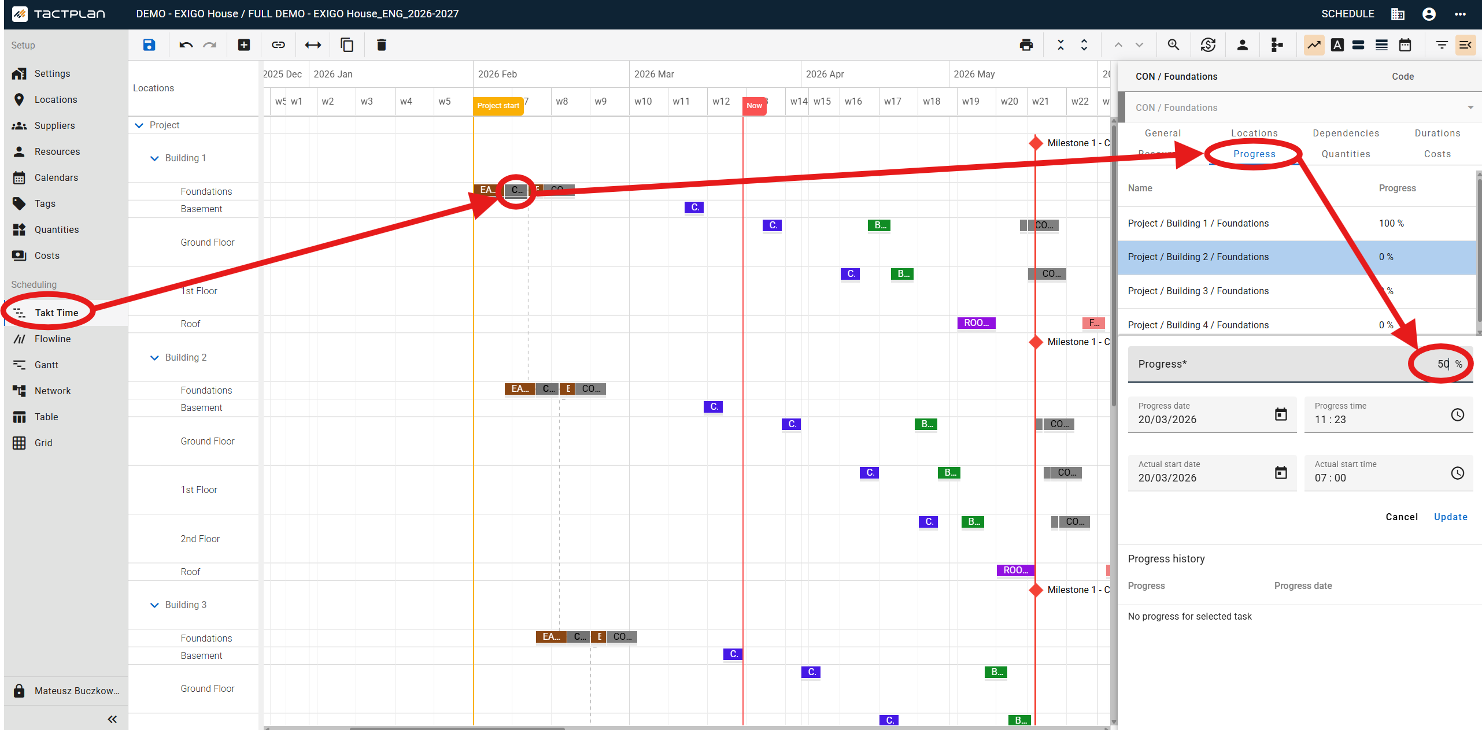
Task: Click the TactPlan logo
Action: pos(58,14)
